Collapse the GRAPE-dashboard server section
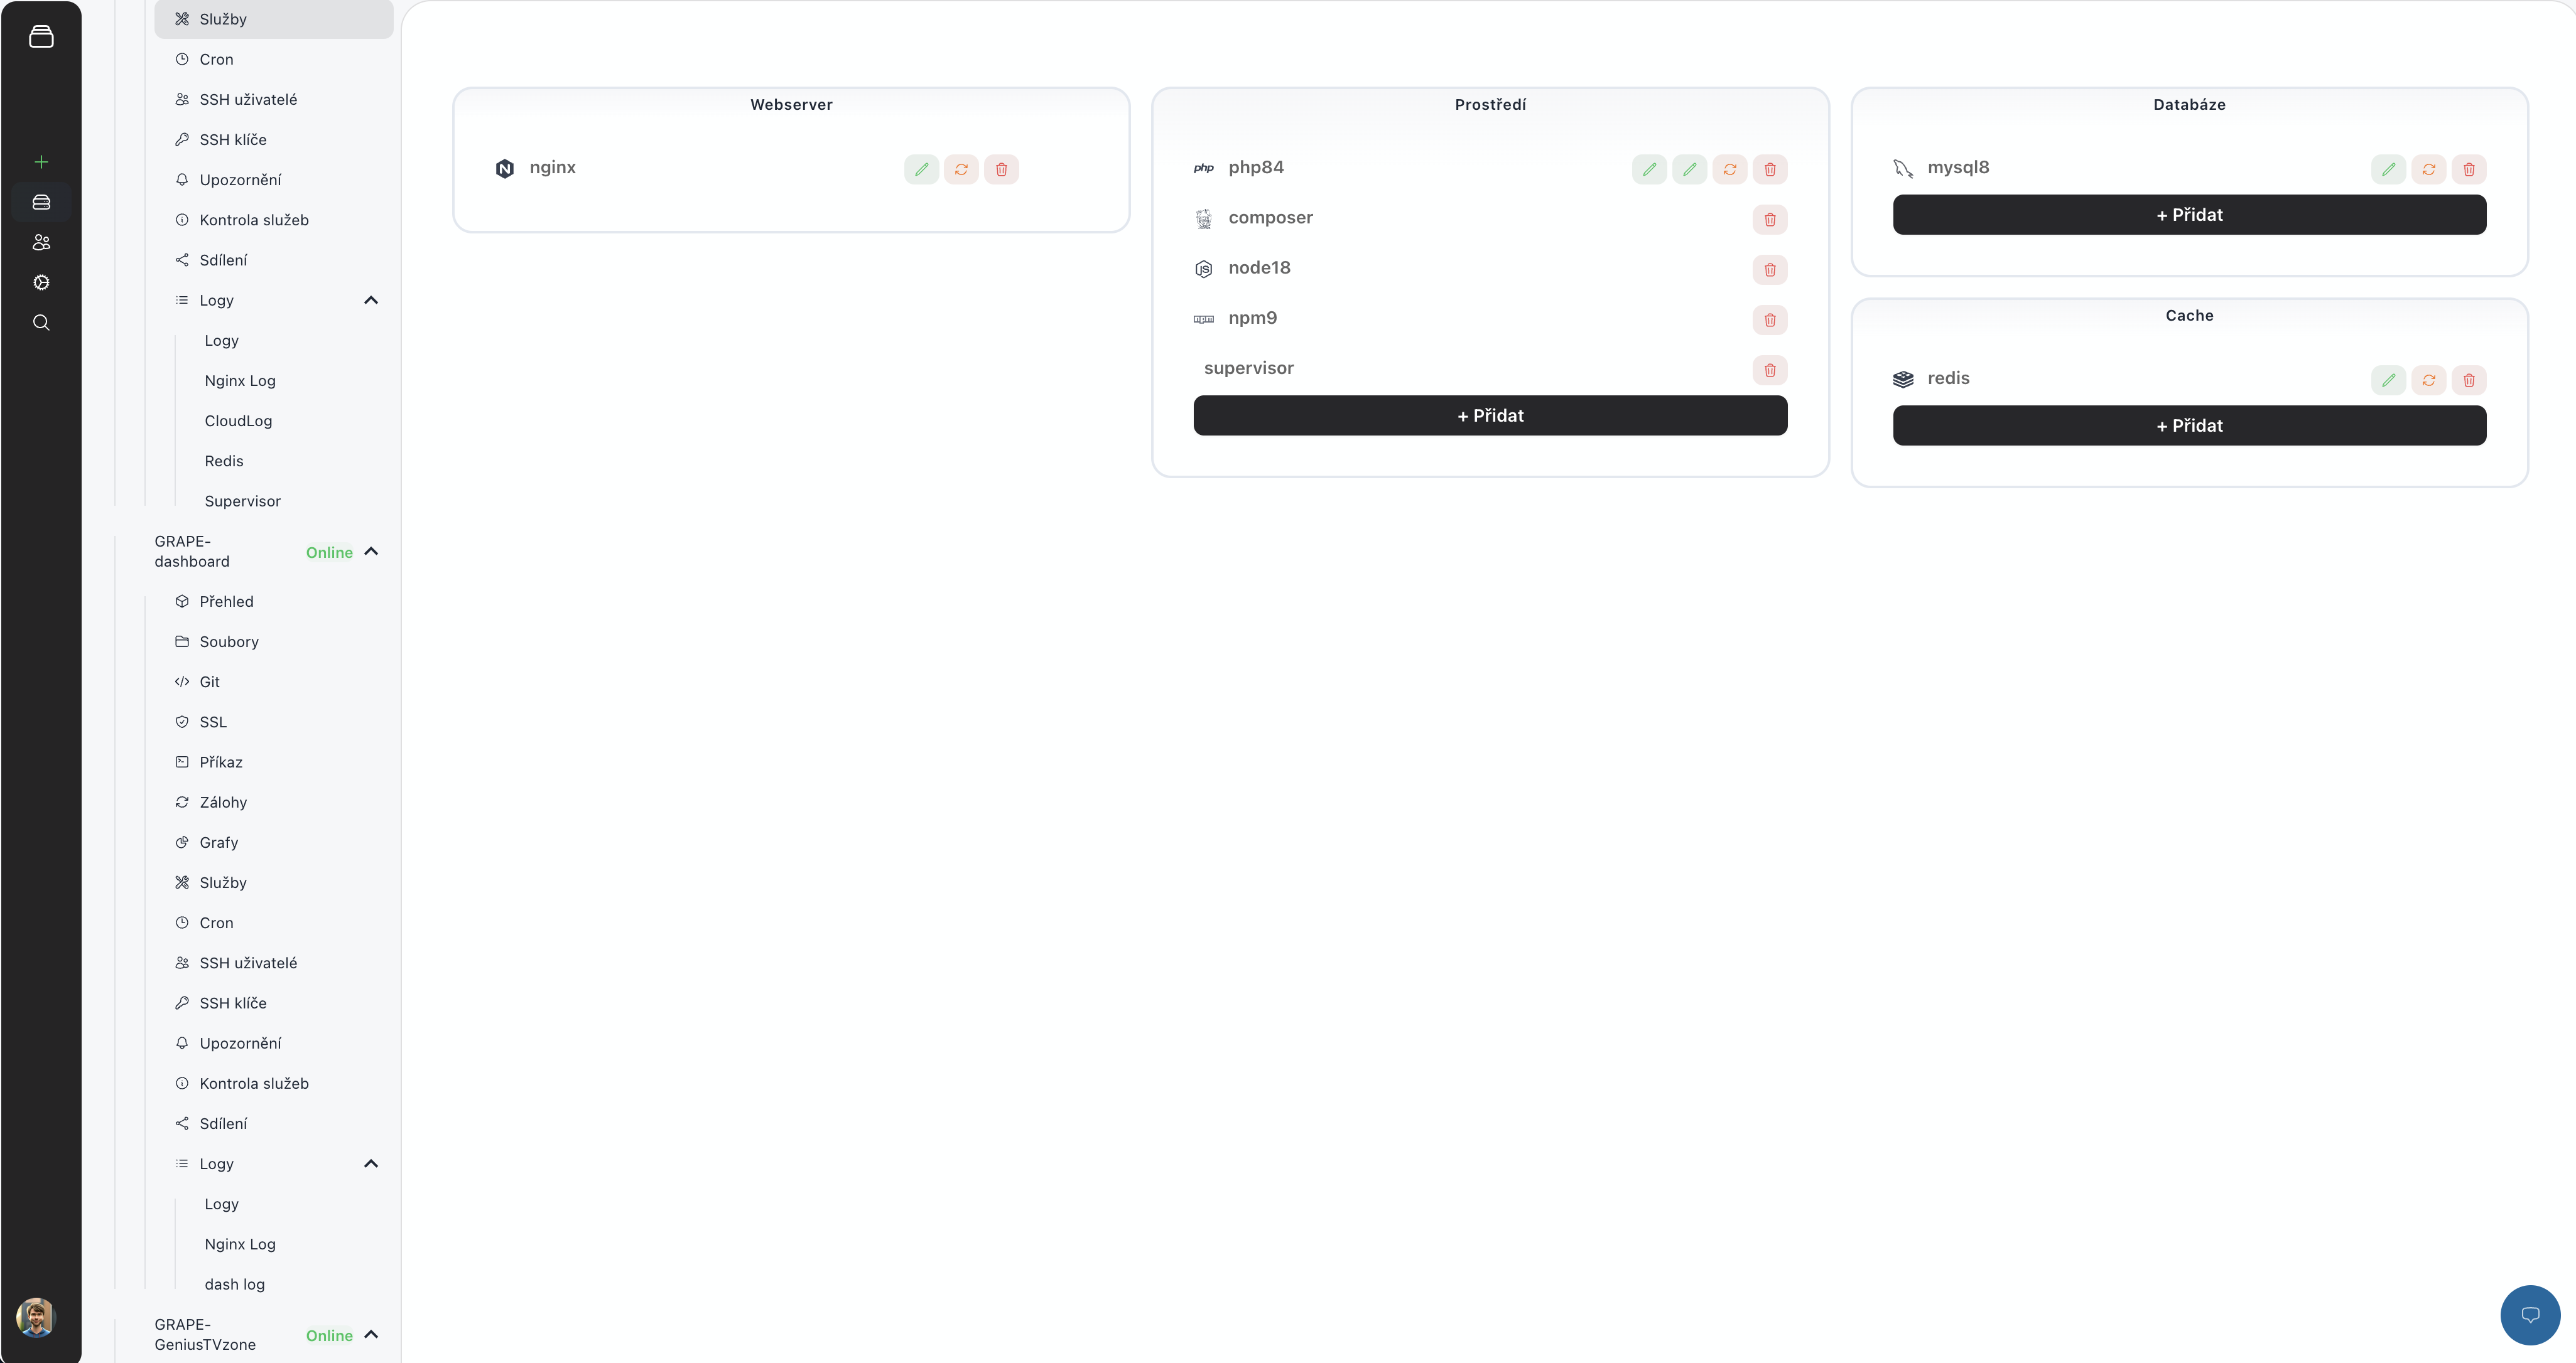 click(x=371, y=552)
